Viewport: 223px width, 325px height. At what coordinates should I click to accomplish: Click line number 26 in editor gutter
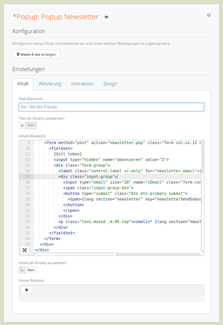(28, 238)
